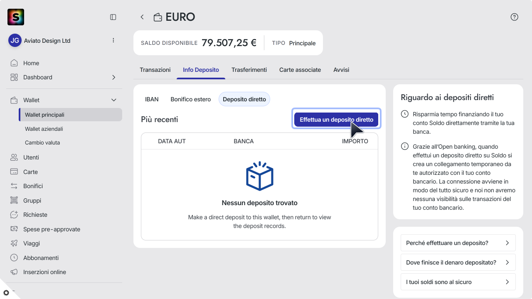Open the settings gear in corner
Image resolution: width=532 pixels, height=299 pixels.
[6, 292]
